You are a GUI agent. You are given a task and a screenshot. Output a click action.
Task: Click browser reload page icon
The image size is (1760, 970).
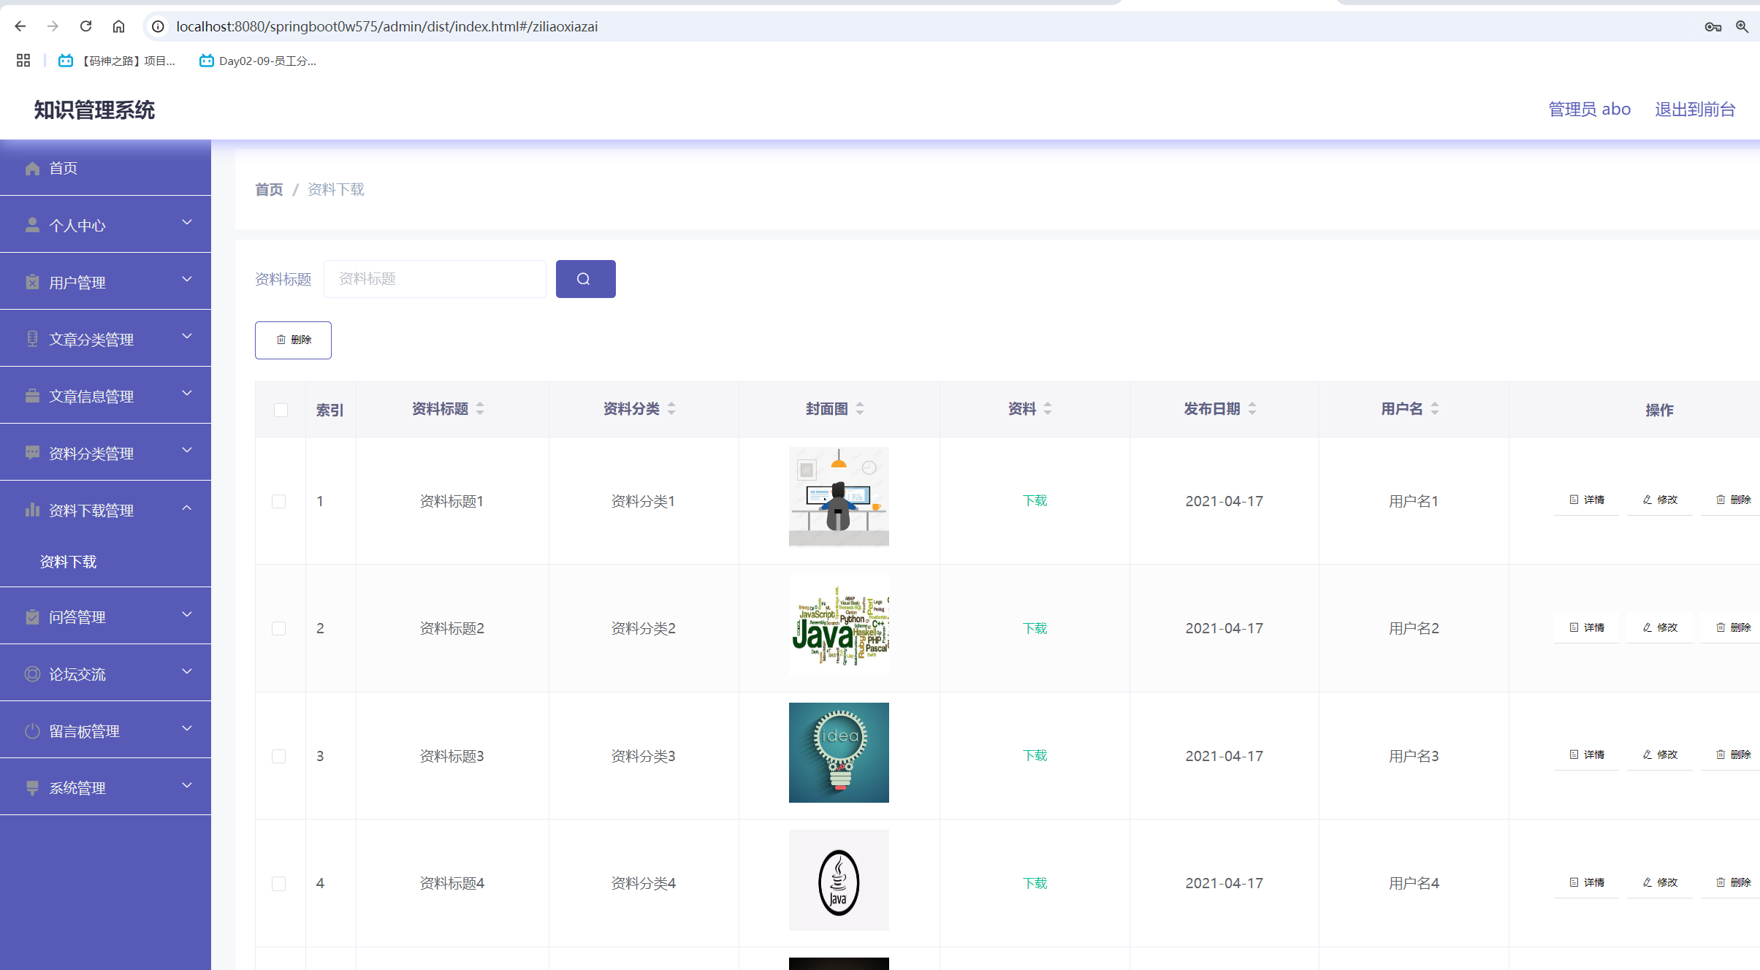click(85, 26)
